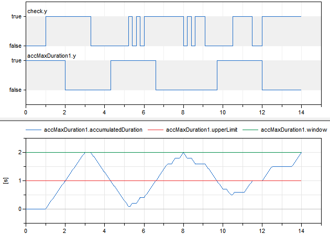The height and width of the screenshot is (234, 330).
Task: Click the green horizontal line at value 2
Action: click(x=131, y=152)
